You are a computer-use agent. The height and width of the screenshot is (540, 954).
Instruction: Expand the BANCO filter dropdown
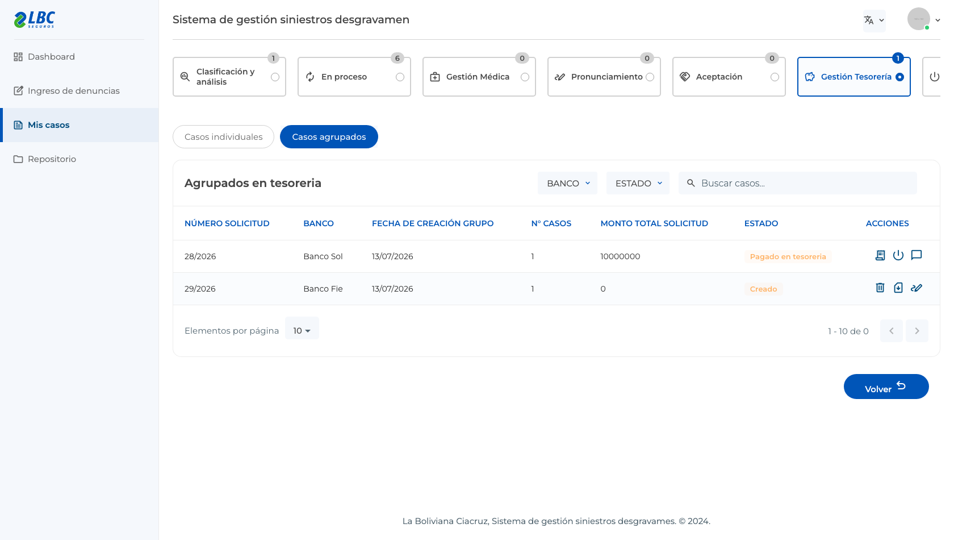pyautogui.click(x=567, y=183)
